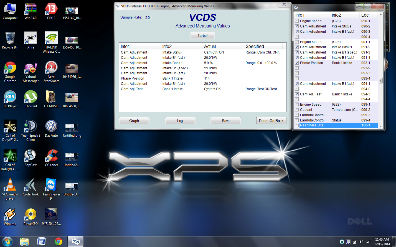
Task: Open the Graph button in VCDS
Action: pyautogui.click(x=134, y=121)
